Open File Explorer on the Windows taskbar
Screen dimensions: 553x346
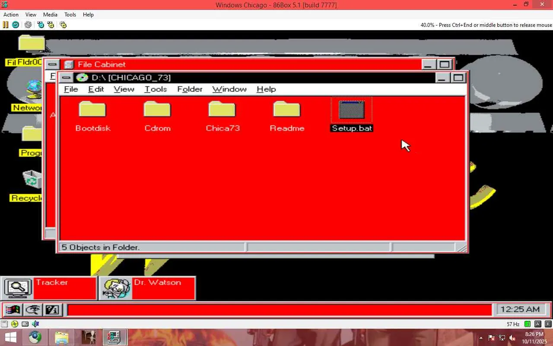(x=62, y=337)
